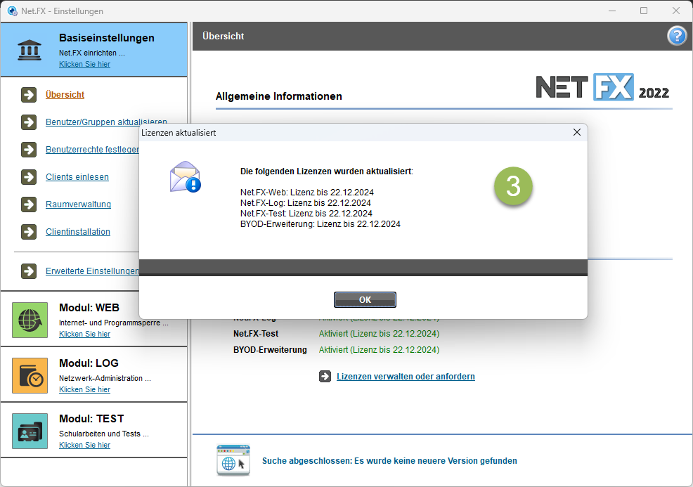Open the Erweiterte Einstellungen link
The width and height of the screenshot is (693, 487).
click(92, 271)
